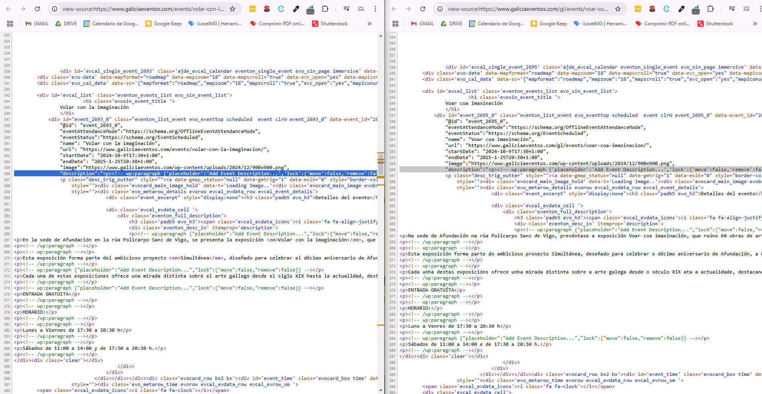This screenshot has width=762, height=394.
Task: Expand hidden bookmarks chevron in left window
Action: pos(370,24)
